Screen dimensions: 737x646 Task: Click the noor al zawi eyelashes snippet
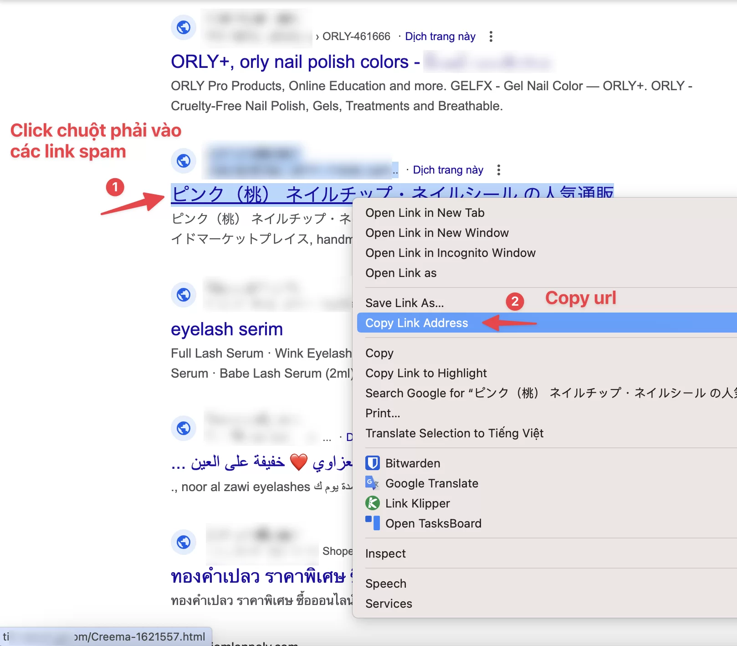pyautogui.click(x=261, y=487)
